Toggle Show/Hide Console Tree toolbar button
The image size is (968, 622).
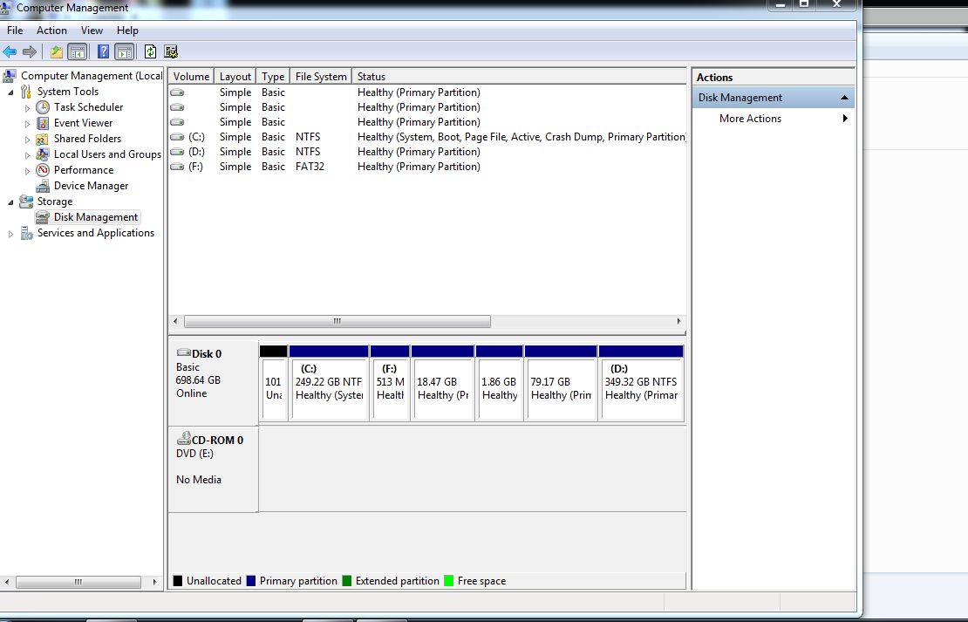click(78, 51)
